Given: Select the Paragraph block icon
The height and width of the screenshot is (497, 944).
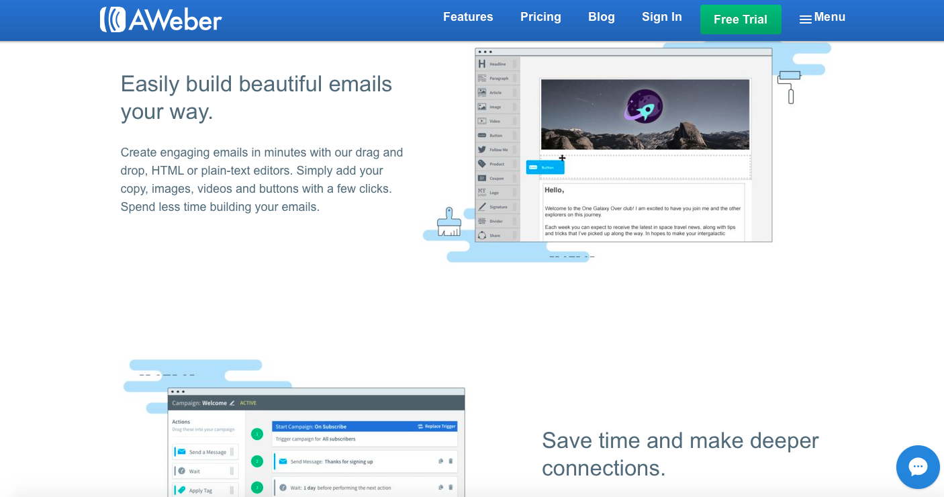Looking at the screenshot, I should [481, 78].
